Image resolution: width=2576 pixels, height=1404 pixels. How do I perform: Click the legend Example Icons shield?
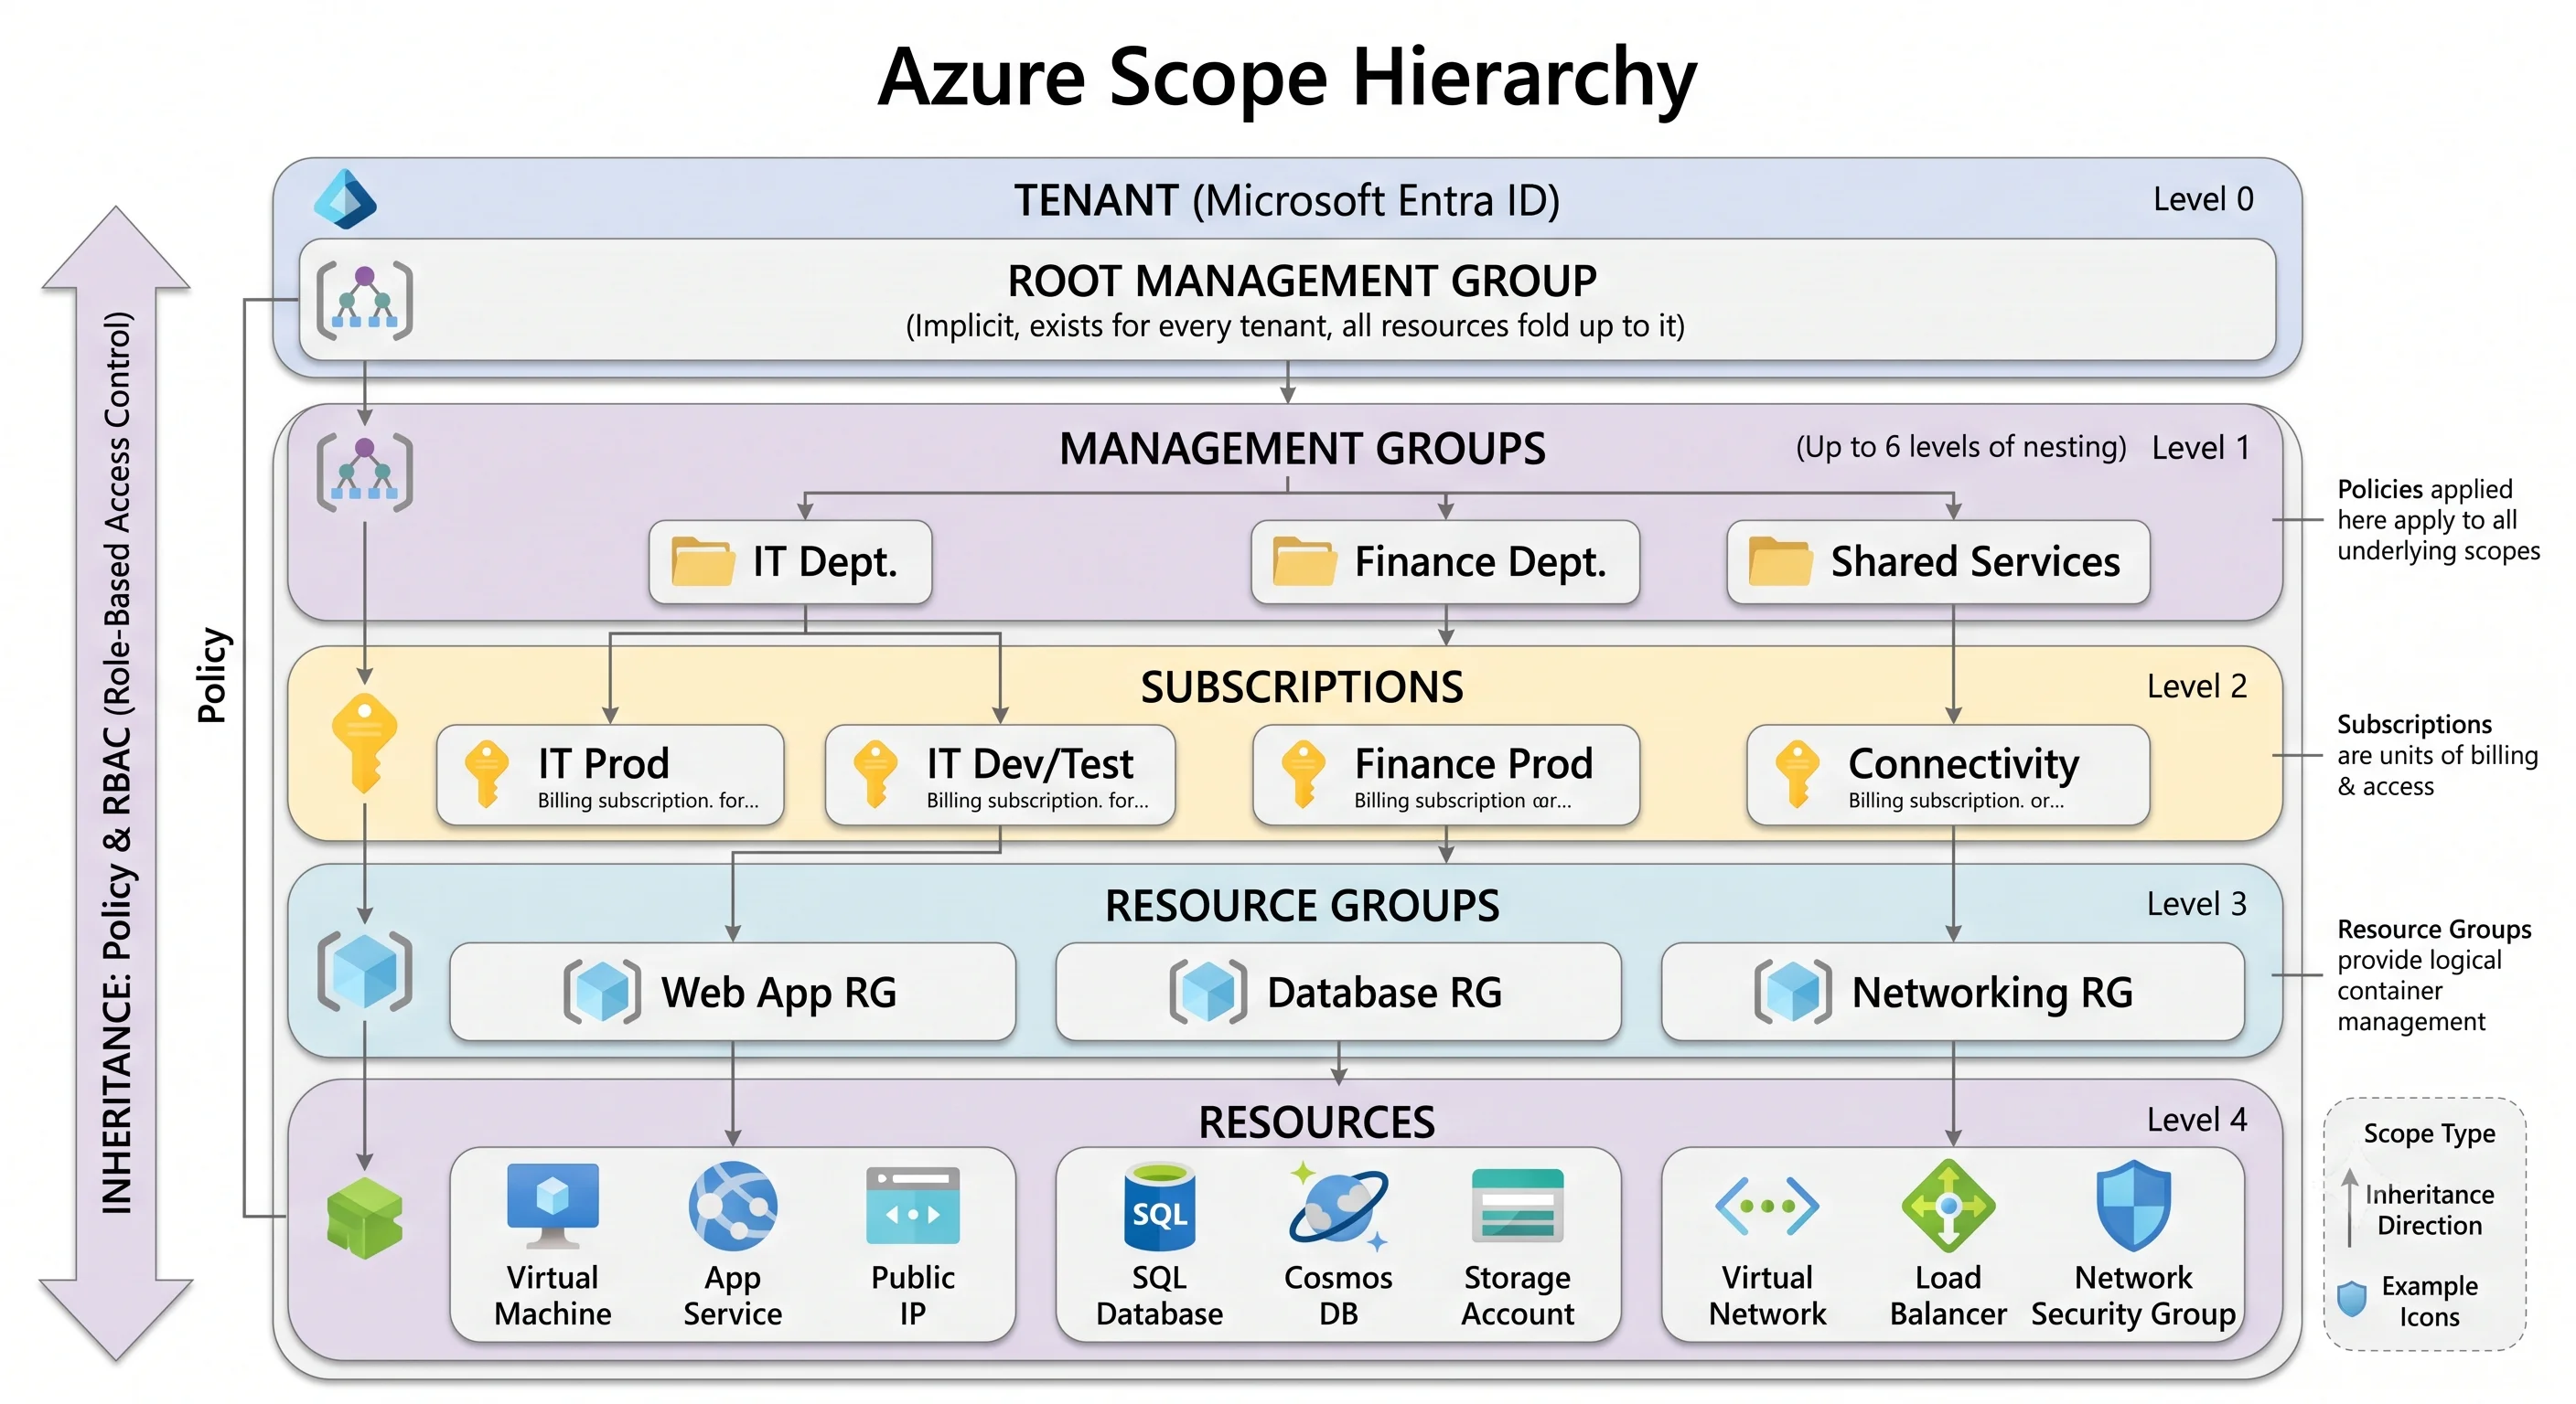point(2352,1299)
